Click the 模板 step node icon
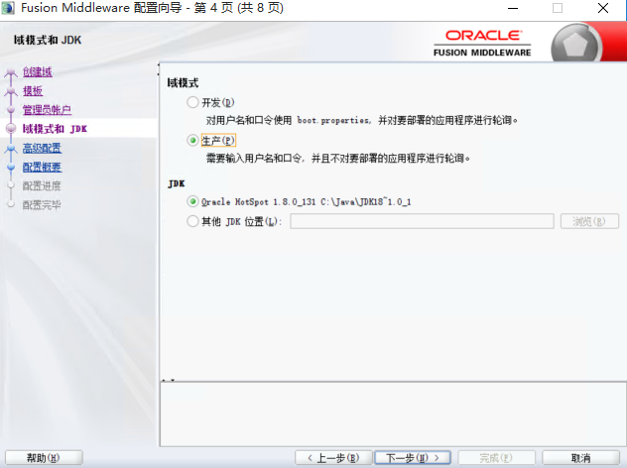Viewport: 627px width, 468px height. click(11, 91)
